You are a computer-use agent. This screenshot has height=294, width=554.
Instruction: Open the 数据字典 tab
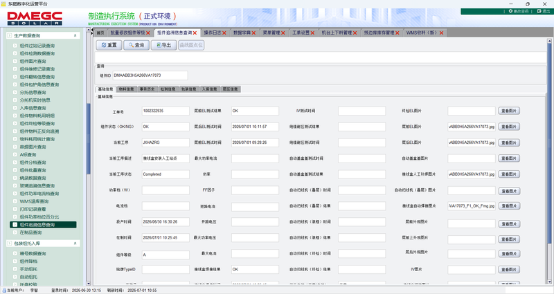242,33
